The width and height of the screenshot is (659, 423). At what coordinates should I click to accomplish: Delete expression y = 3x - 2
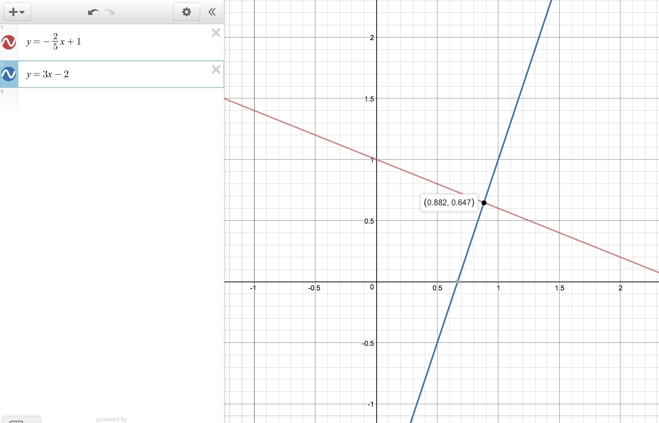[216, 69]
